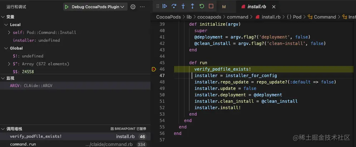
Task: Click the def run line
Action: (198, 63)
